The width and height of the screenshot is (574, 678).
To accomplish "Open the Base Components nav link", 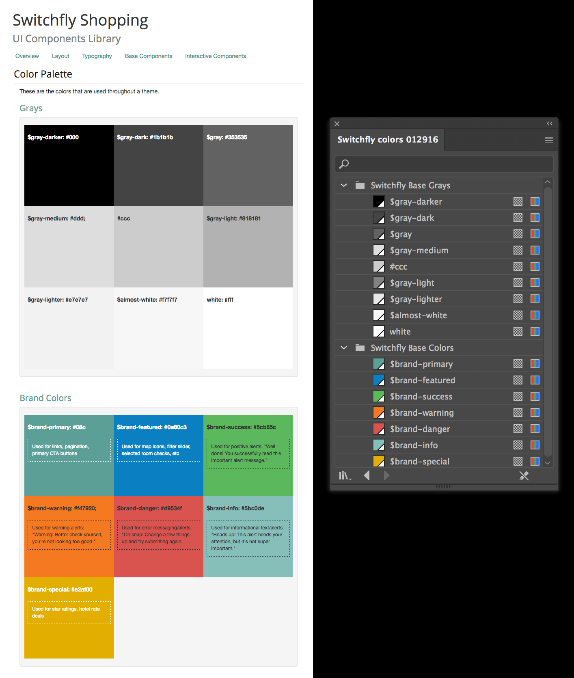I will [x=149, y=56].
